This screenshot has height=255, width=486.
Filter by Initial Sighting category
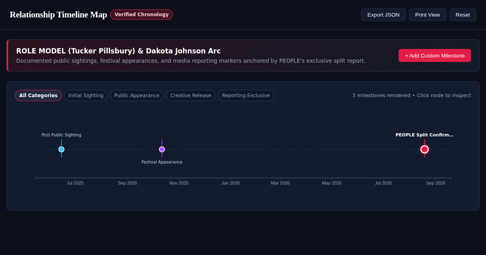(x=86, y=96)
